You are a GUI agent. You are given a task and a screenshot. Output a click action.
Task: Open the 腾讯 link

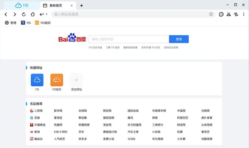130,118
